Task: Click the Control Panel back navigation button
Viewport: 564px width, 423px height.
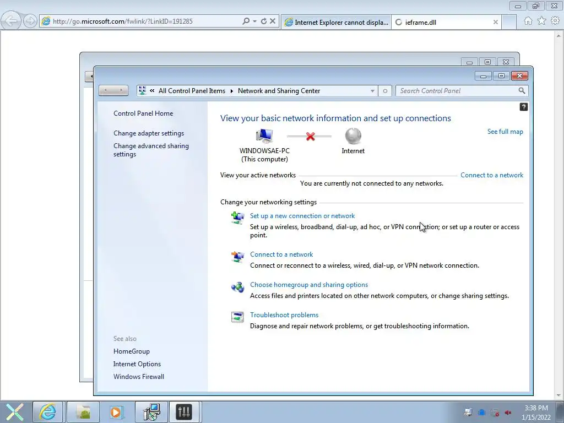Action: 106,90
